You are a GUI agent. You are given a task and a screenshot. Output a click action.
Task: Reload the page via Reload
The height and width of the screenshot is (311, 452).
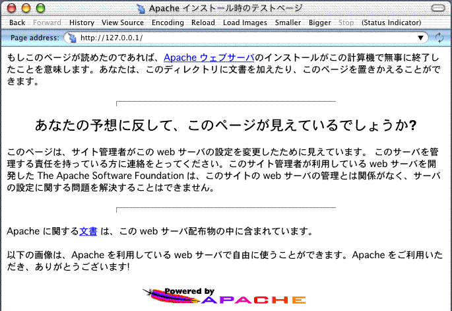click(x=203, y=22)
